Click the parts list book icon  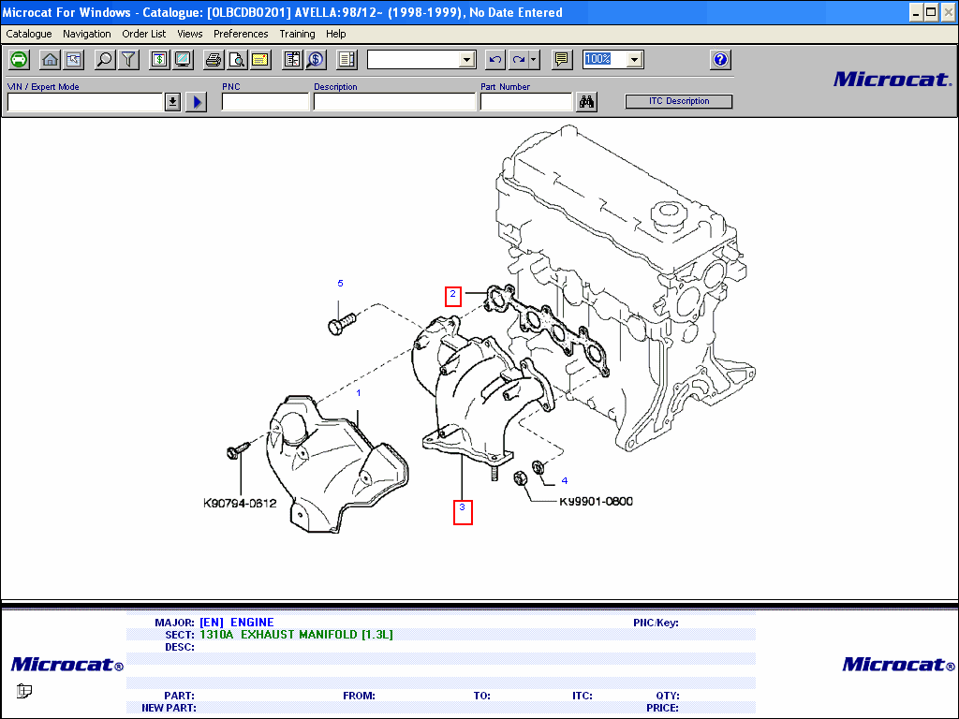(x=292, y=59)
